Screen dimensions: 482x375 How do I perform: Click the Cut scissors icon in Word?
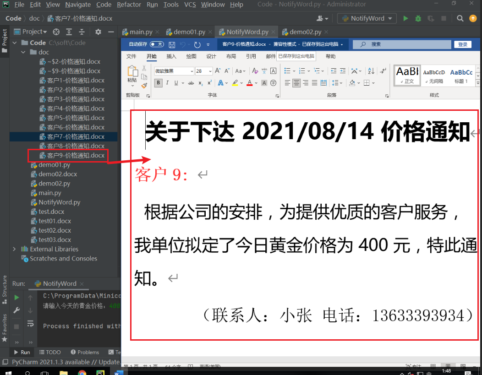pyautogui.click(x=144, y=68)
